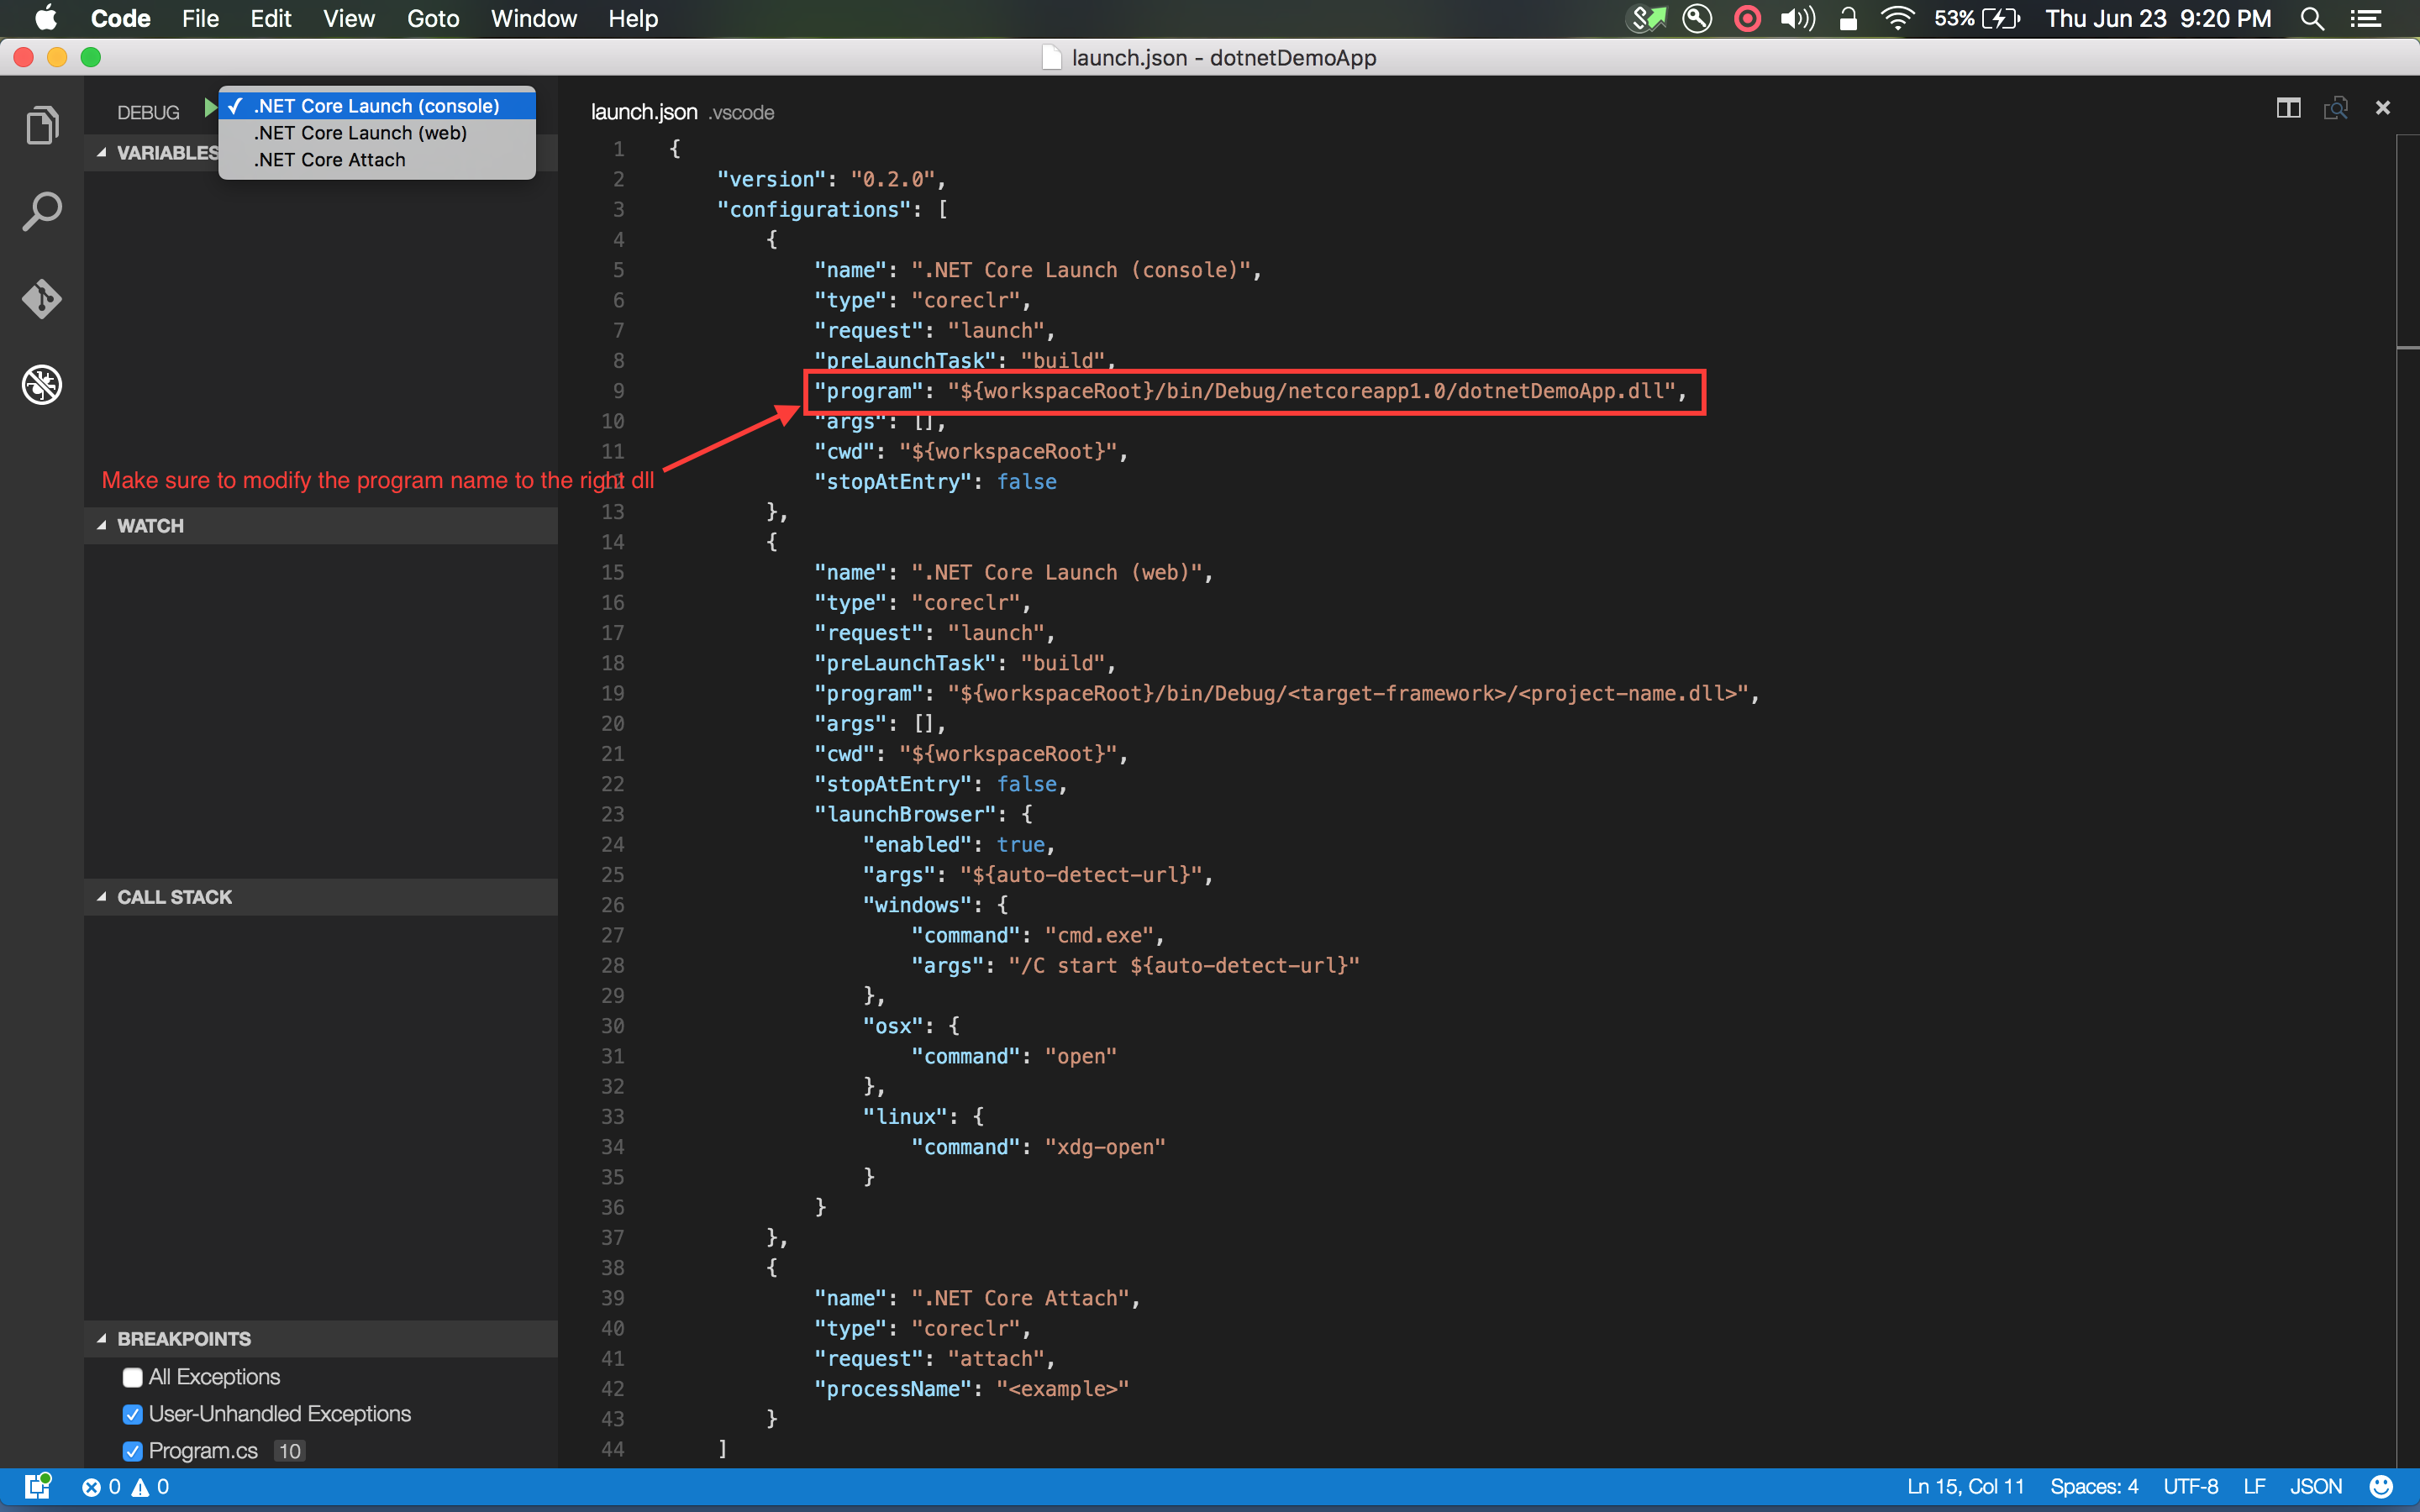Click the errors and warnings count in status bar
Image resolution: width=2420 pixels, height=1512 pixels.
pos(125,1487)
